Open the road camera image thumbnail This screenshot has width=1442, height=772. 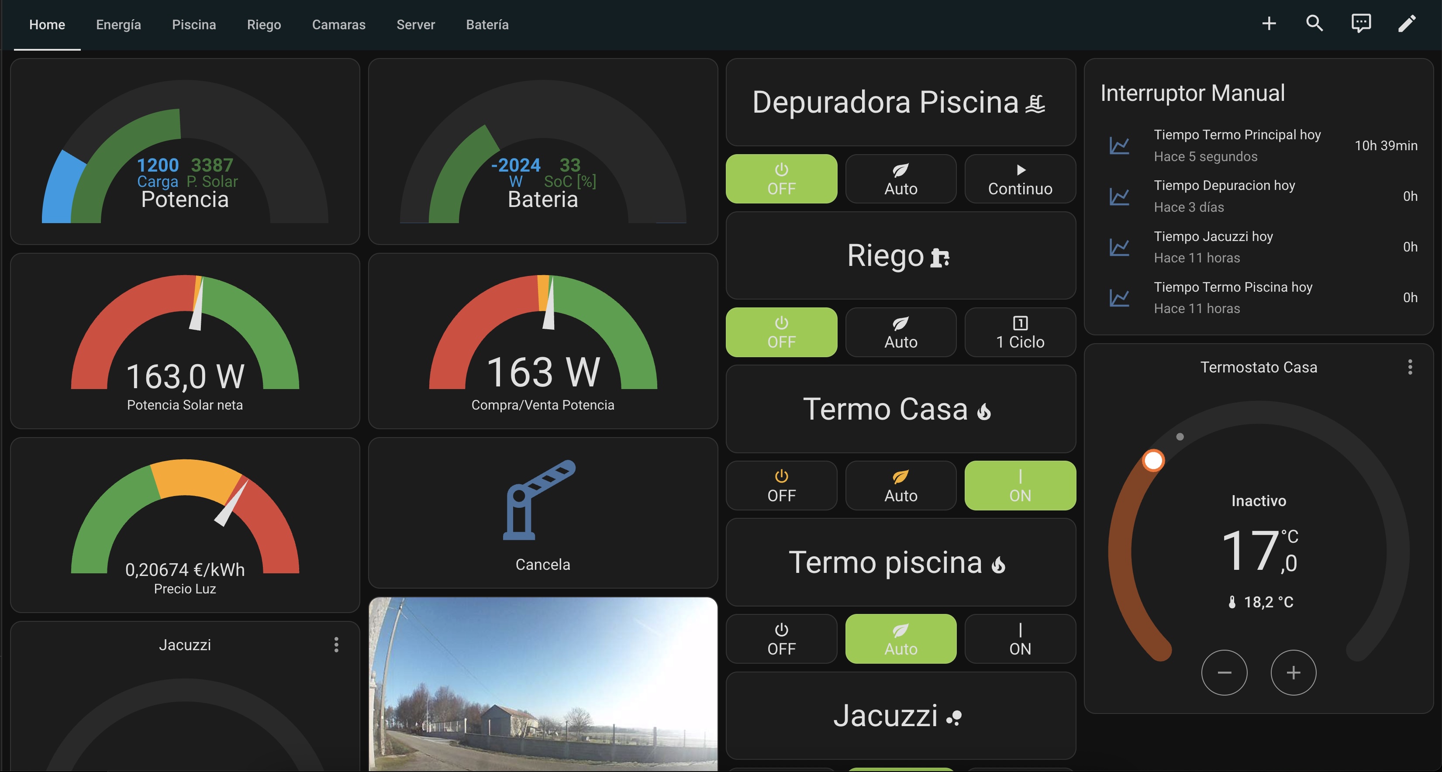coord(542,684)
